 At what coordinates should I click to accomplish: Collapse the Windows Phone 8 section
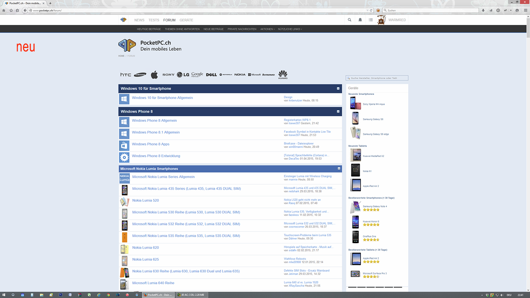click(x=338, y=111)
